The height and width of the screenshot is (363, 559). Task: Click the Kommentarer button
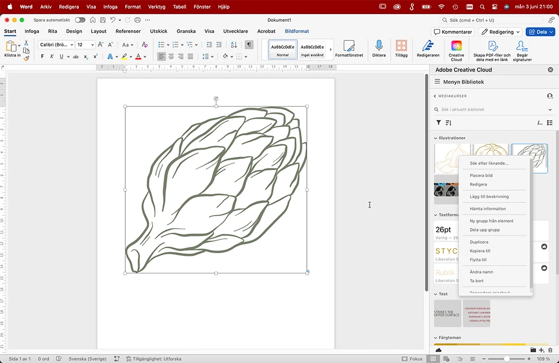pos(453,32)
